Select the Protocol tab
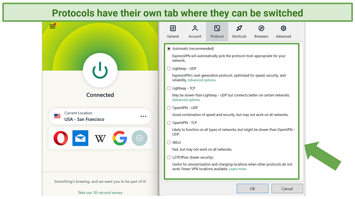 [217, 32]
